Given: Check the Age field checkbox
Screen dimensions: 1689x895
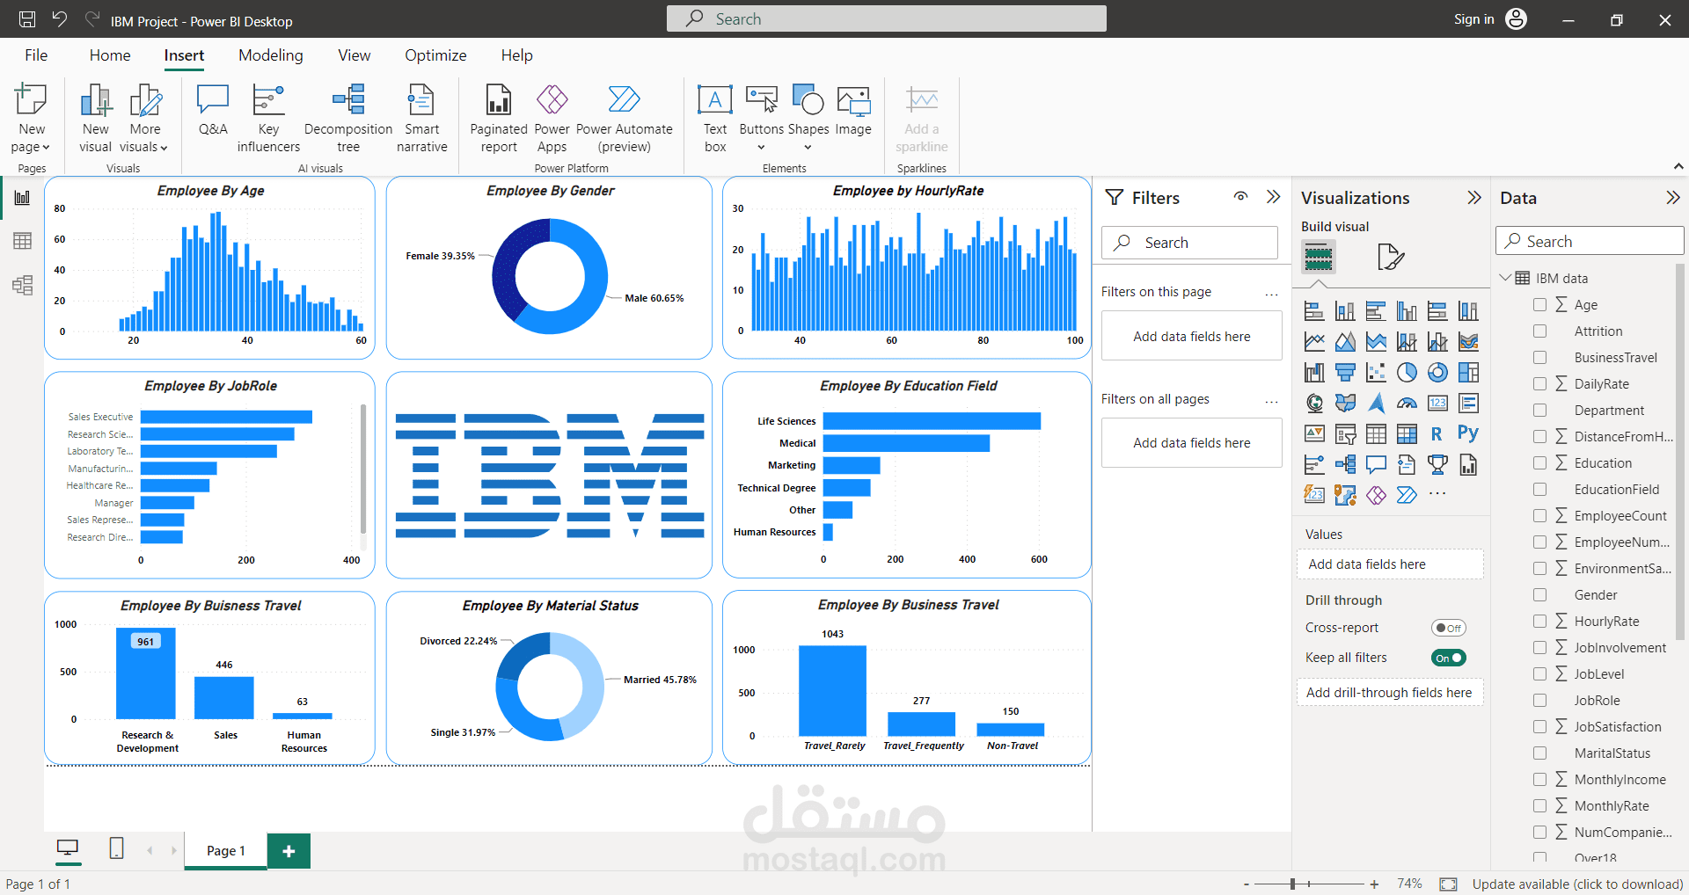Looking at the screenshot, I should coord(1539,304).
